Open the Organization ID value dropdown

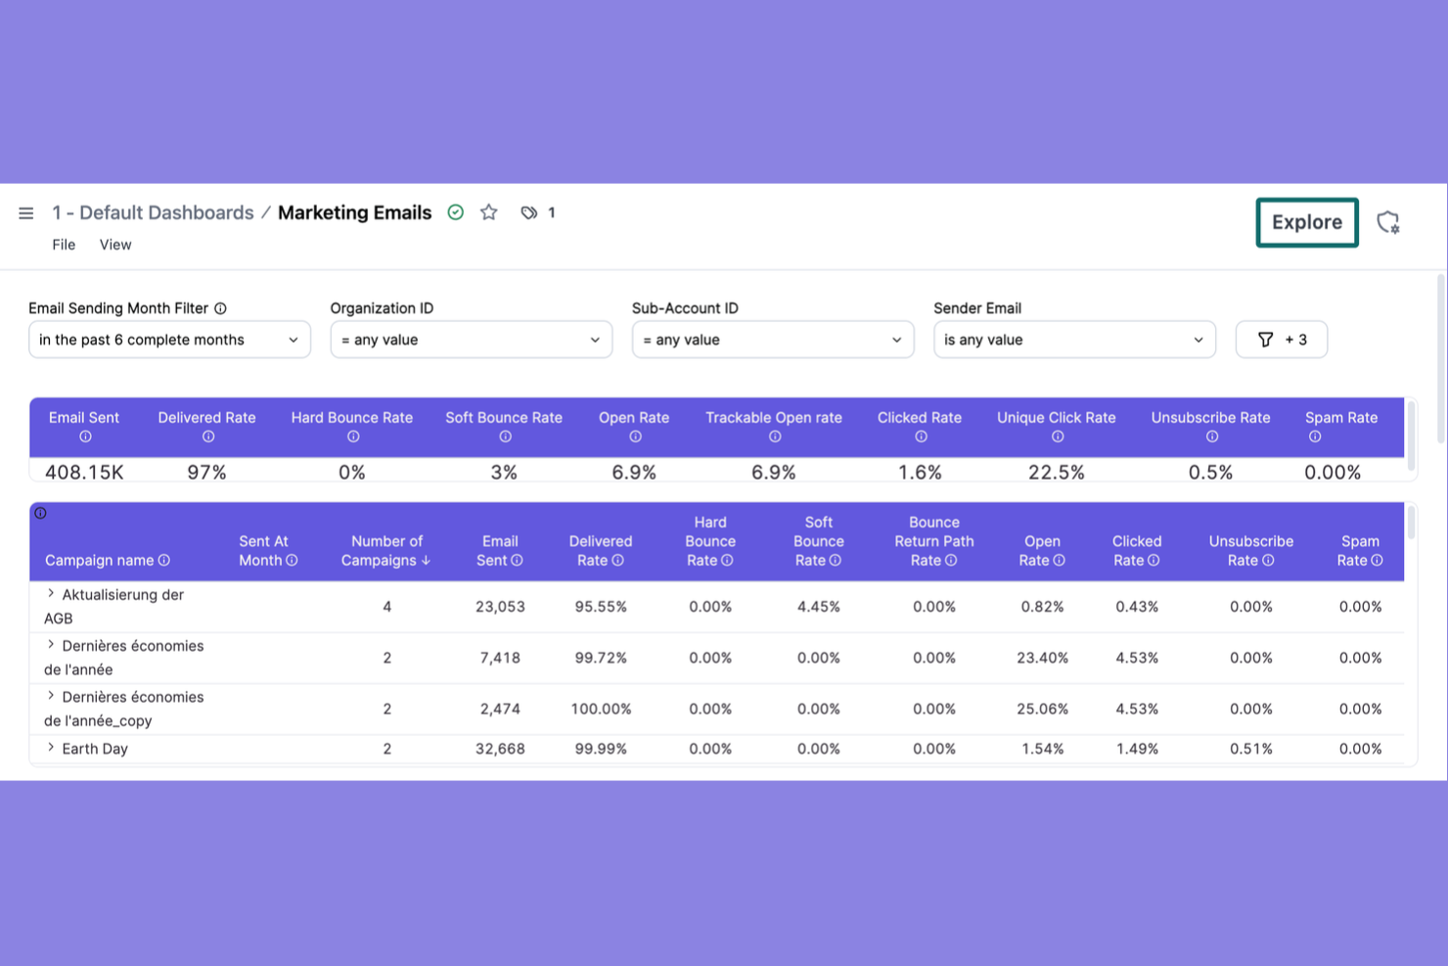pyautogui.click(x=471, y=340)
